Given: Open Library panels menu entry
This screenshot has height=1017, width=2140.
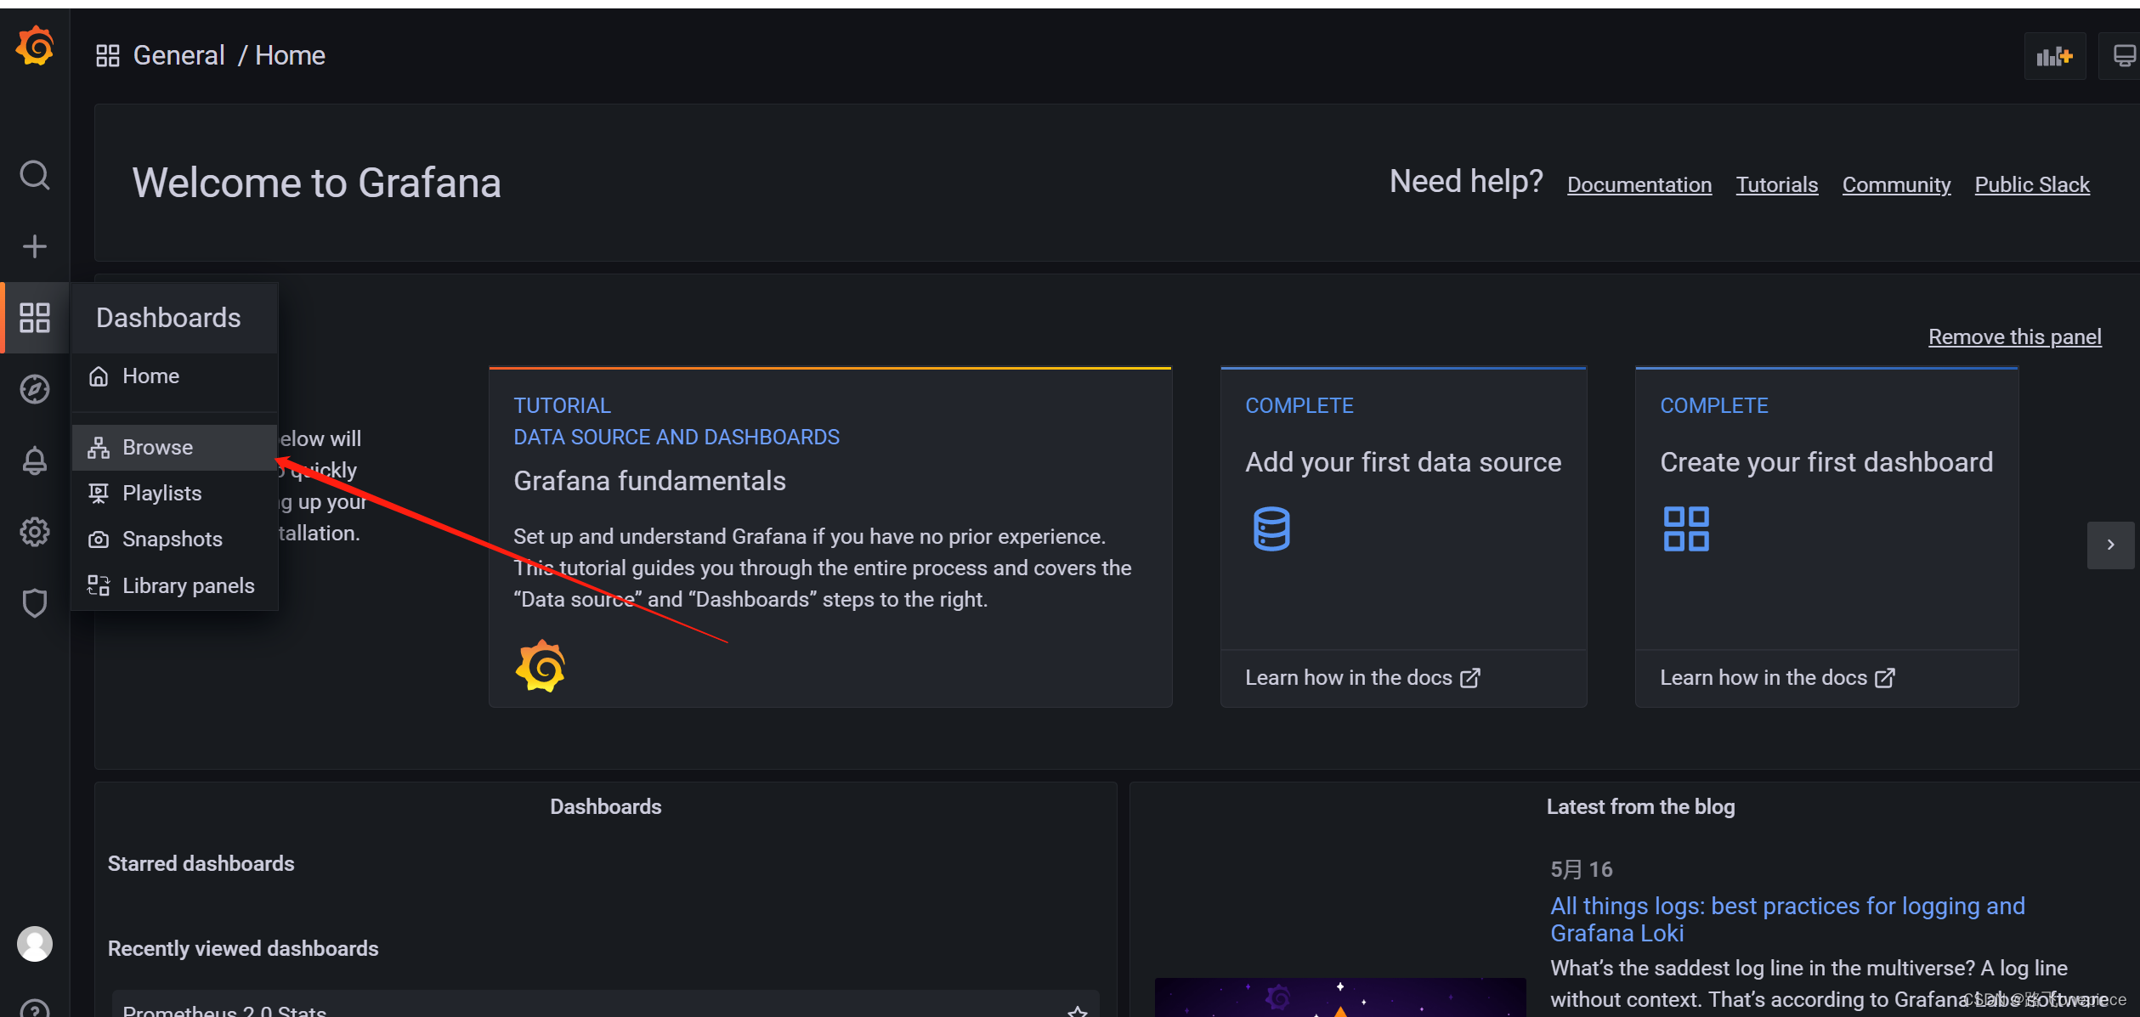Looking at the screenshot, I should click(175, 586).
